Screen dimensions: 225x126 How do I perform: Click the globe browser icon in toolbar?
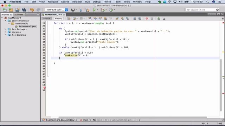coord(73,10)
